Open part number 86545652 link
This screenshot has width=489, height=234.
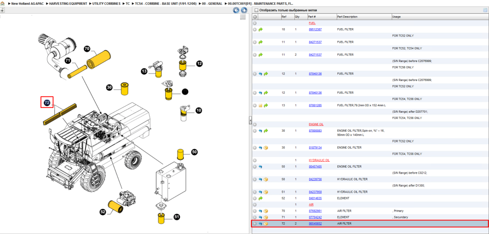pos(315,224)
